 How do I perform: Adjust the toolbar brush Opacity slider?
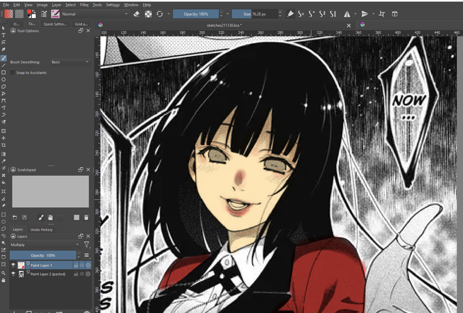point(196,14)
